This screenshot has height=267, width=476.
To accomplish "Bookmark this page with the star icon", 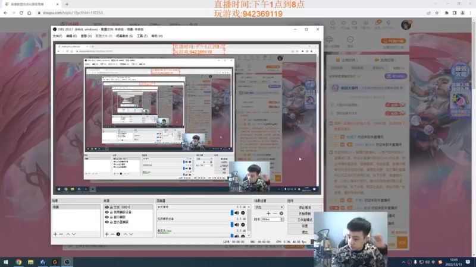I will pyautogui.click(x=437, y=12).
